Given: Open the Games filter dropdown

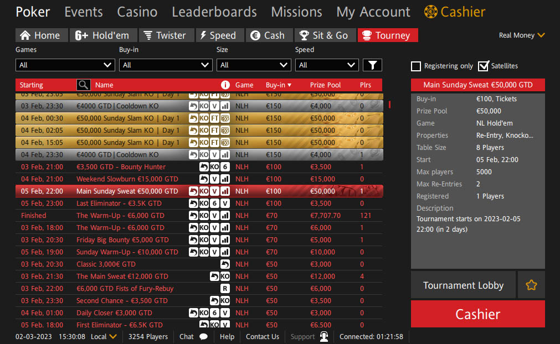Looking at the screenshot, I should [x=65, y=65].
